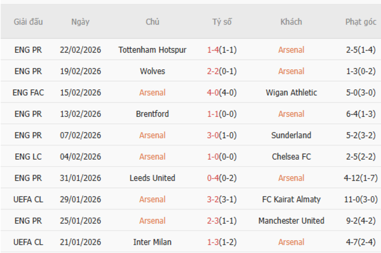This screenshot has width=381, height=253.
Task: Select Inter Milan home team name
Action: point(152,242)
